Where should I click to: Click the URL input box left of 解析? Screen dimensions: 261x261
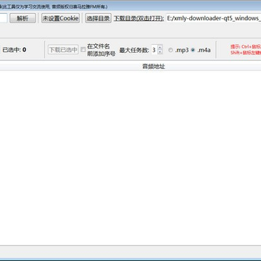[x=4, y=18]
